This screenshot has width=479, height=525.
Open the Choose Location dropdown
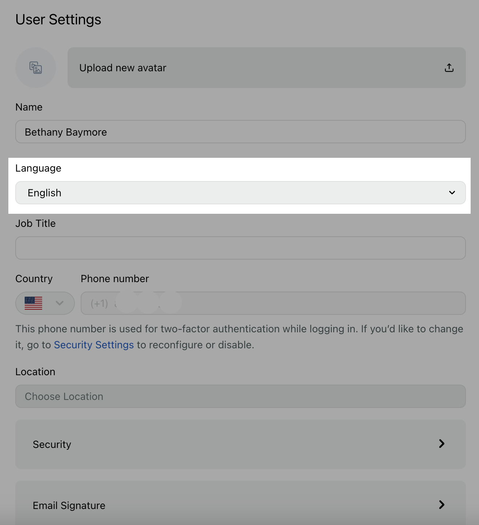point(241,396)
